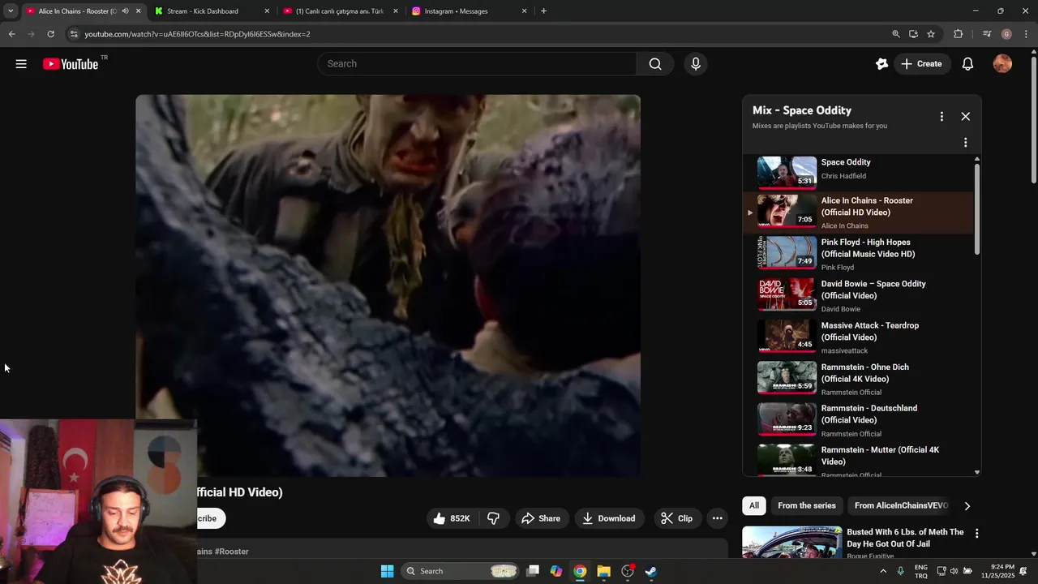Open the lower three-dot menu in the Mix panel header
The image size is (1038, 584).
(x=965, y=143)
